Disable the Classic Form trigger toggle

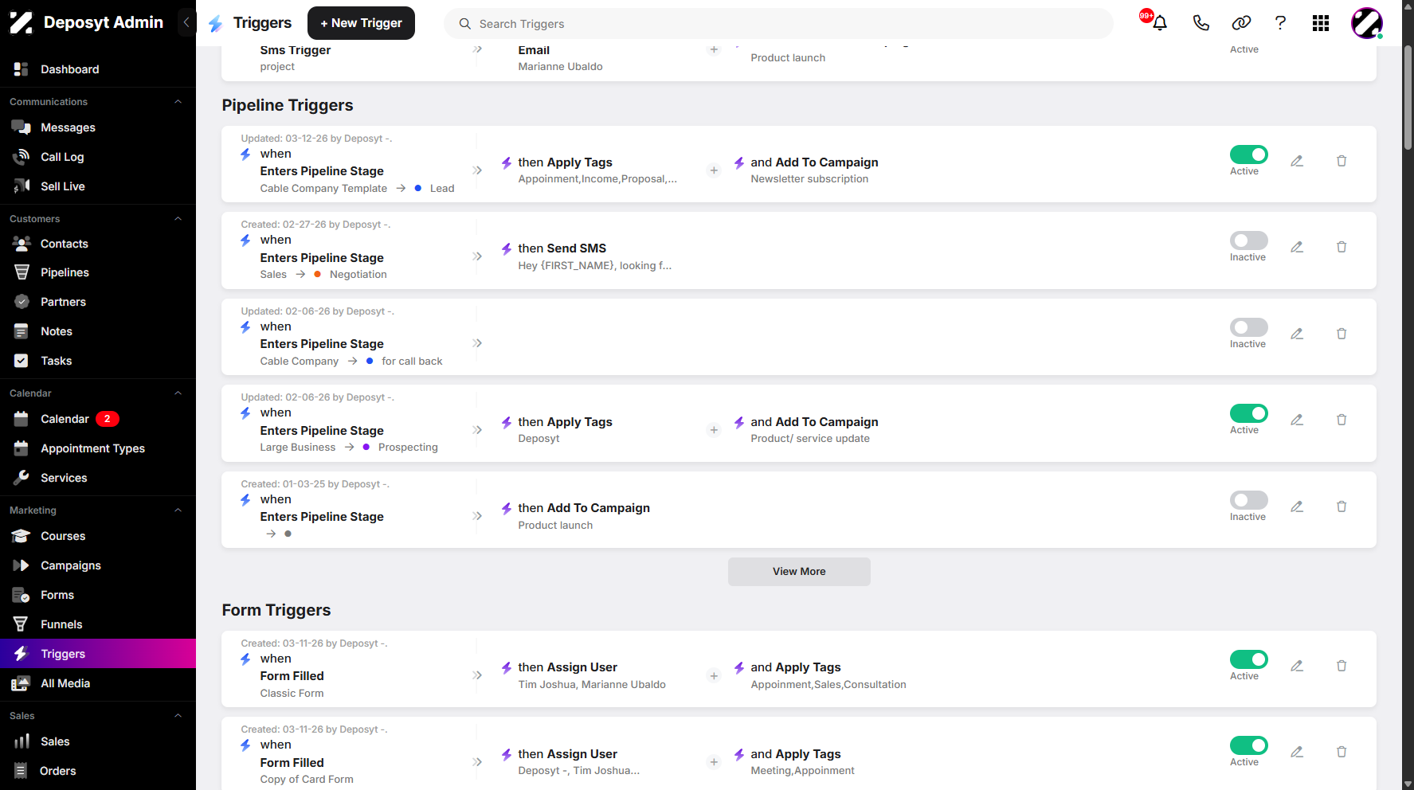coord(1248,659)
